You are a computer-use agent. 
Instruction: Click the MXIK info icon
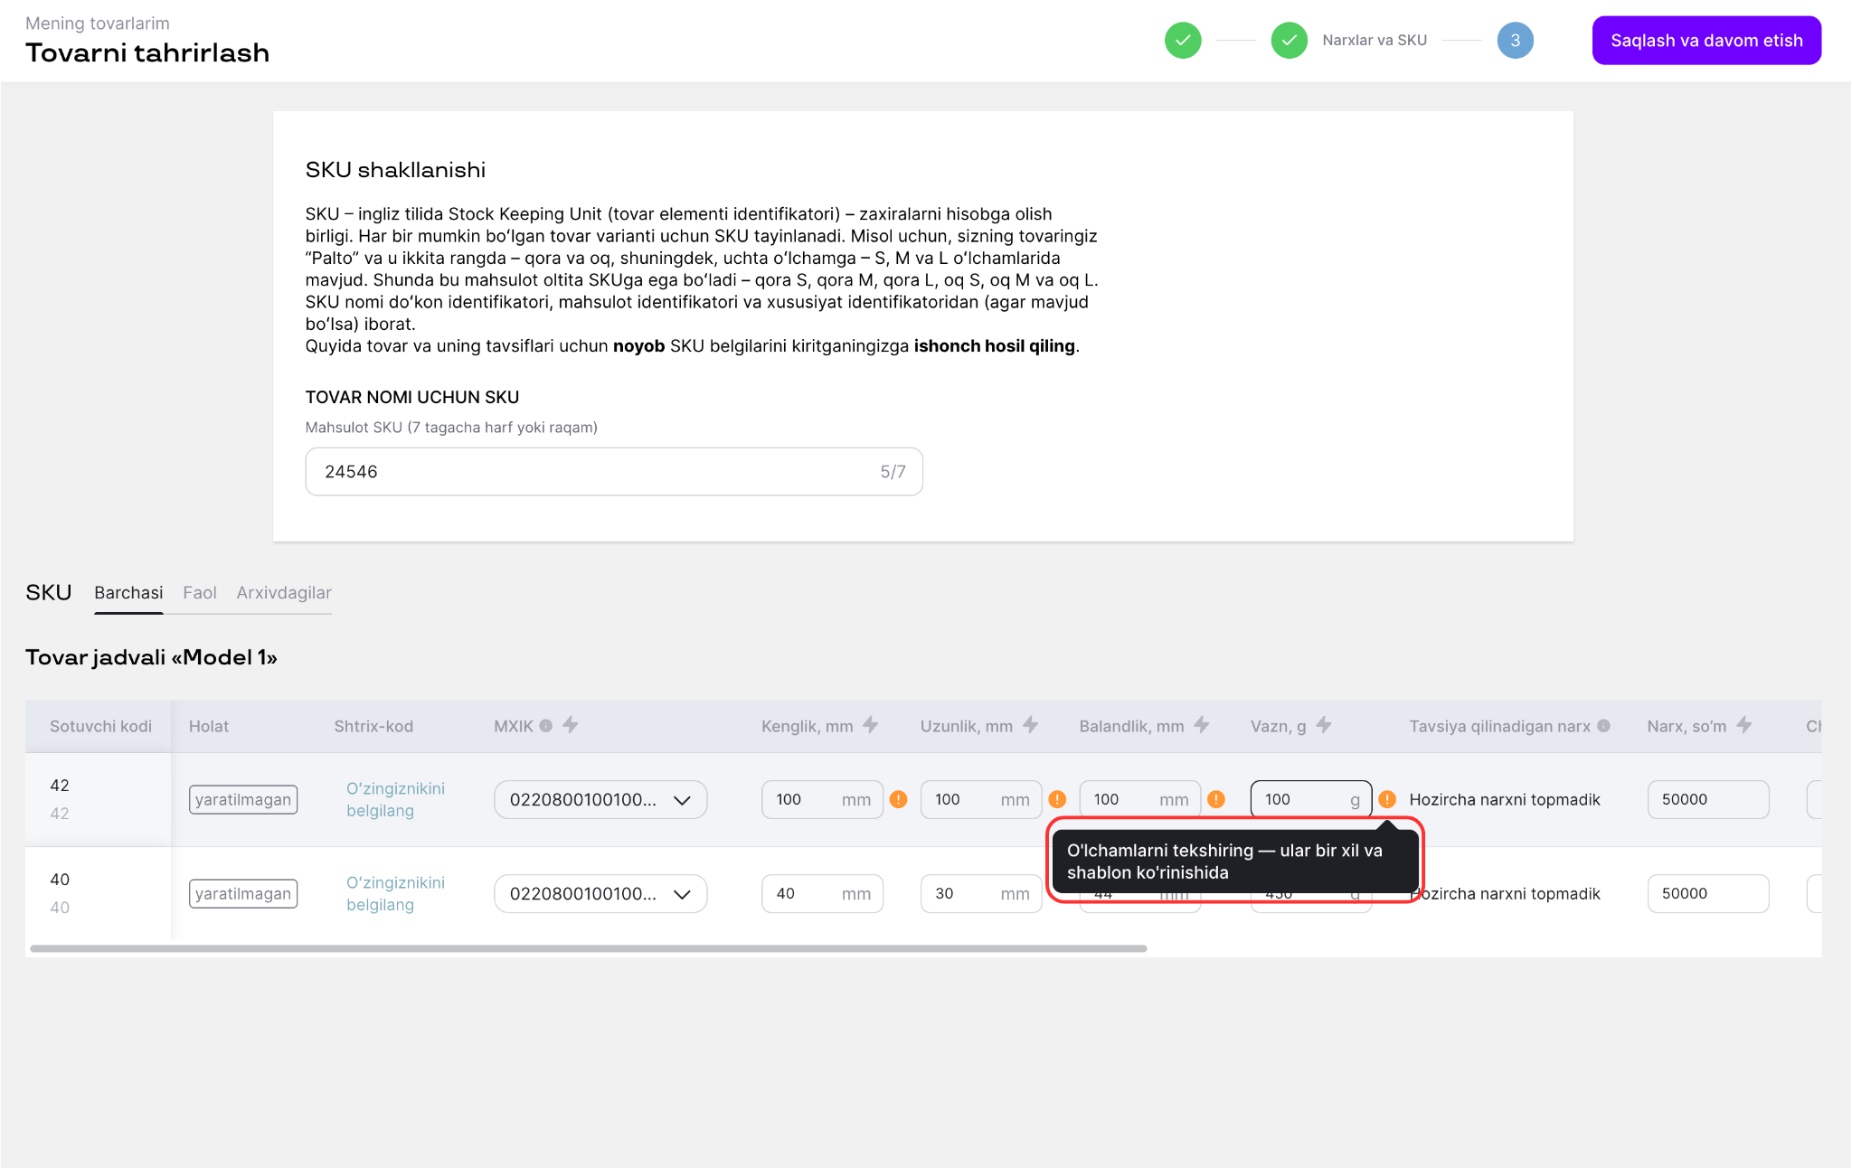tap(546, 725)
